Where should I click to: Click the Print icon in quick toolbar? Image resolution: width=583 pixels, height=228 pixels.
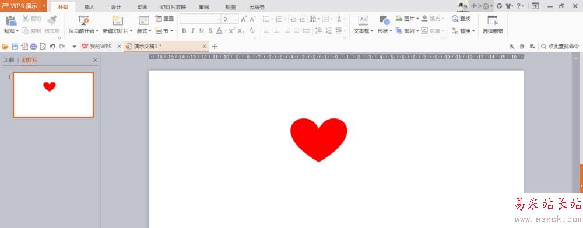tap(33, 47)
